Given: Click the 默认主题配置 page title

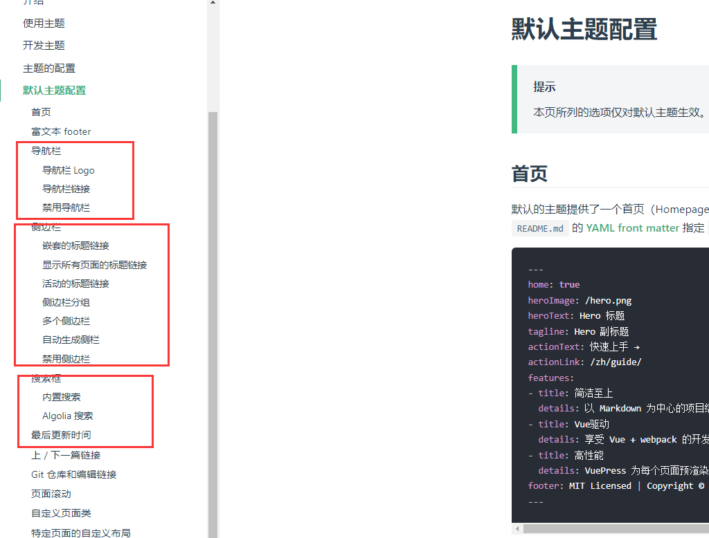Looking at the screenshot, I should click(584, 29).
